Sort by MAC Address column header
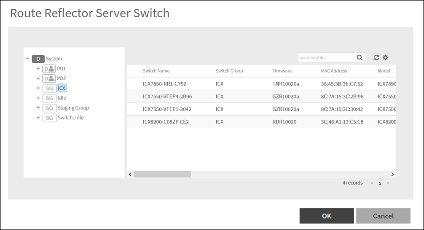 tap(334, 71)
